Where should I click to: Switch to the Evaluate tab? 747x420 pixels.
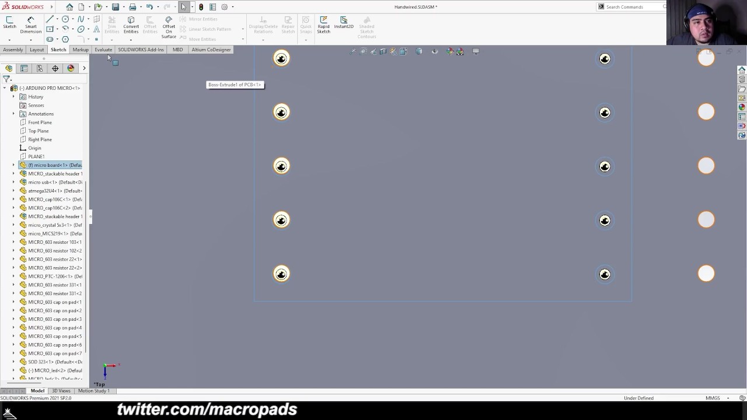[x=103, y=50]
